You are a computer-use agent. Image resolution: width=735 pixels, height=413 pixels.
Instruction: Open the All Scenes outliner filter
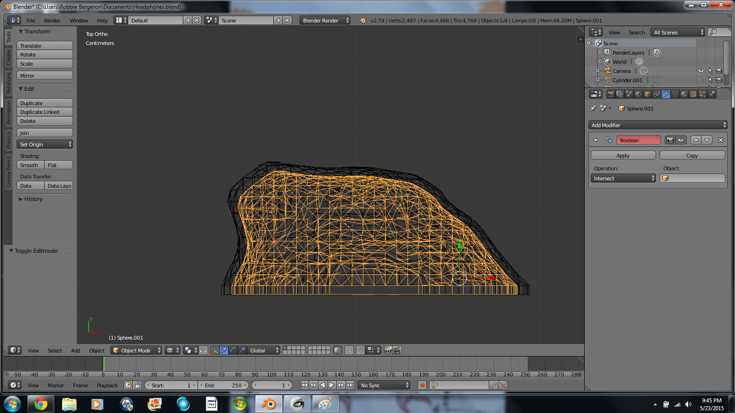[678, 32]
